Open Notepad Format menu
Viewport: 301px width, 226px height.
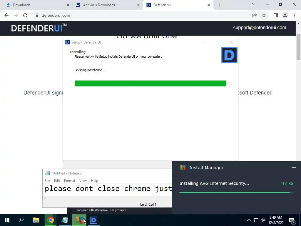point(69,181)
